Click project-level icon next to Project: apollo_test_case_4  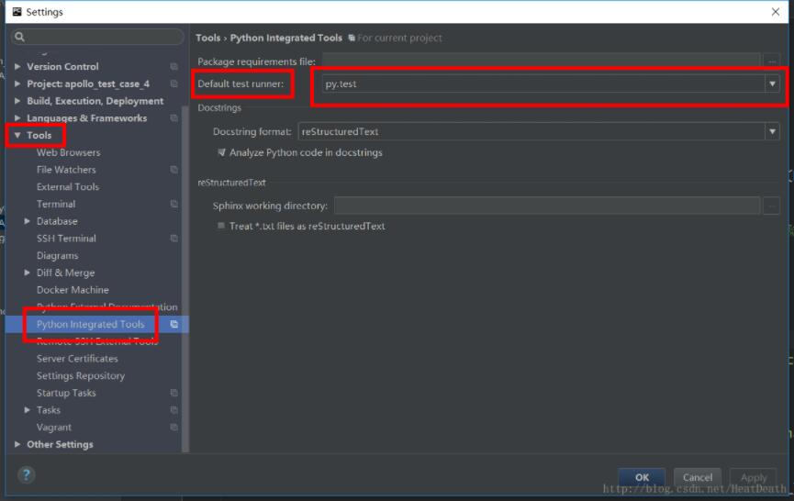(x=173, y=83)
